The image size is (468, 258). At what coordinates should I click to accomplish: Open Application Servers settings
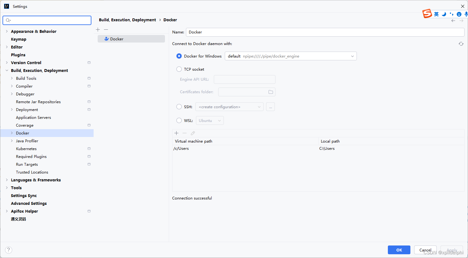point(33,117)
